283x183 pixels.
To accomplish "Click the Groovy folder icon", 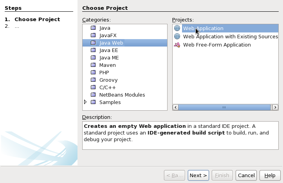I will (93, 80).
